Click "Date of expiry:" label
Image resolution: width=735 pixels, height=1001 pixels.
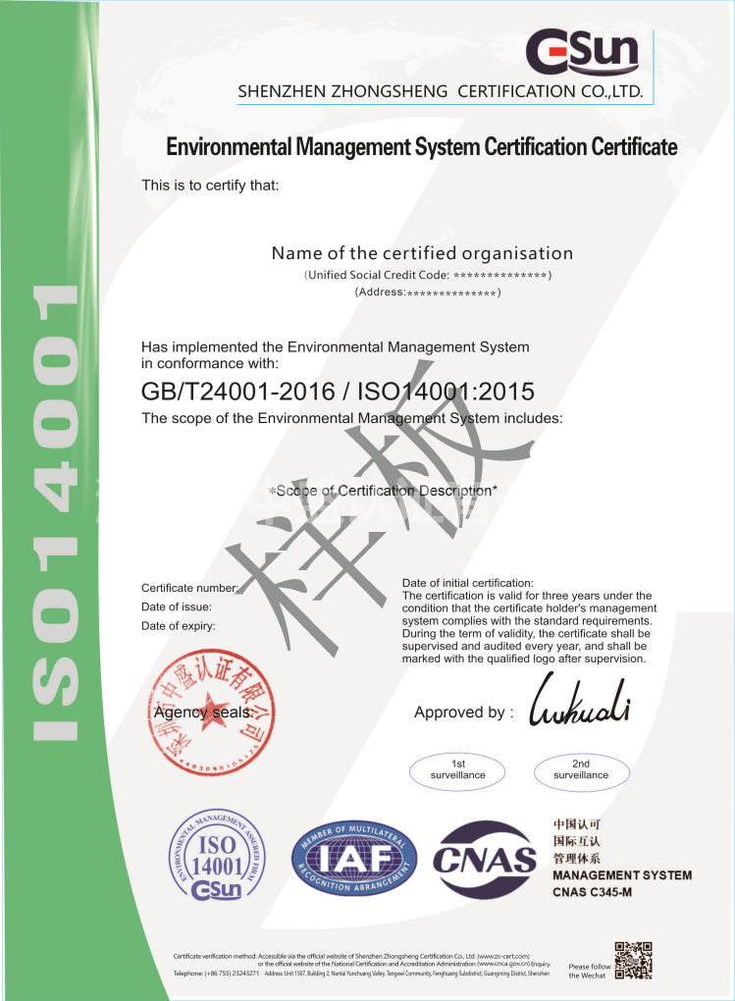(179, 626)
